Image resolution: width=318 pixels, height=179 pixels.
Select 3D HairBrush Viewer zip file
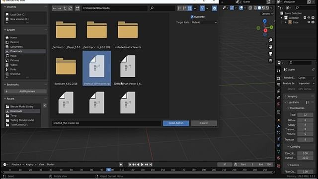point(128,69)
